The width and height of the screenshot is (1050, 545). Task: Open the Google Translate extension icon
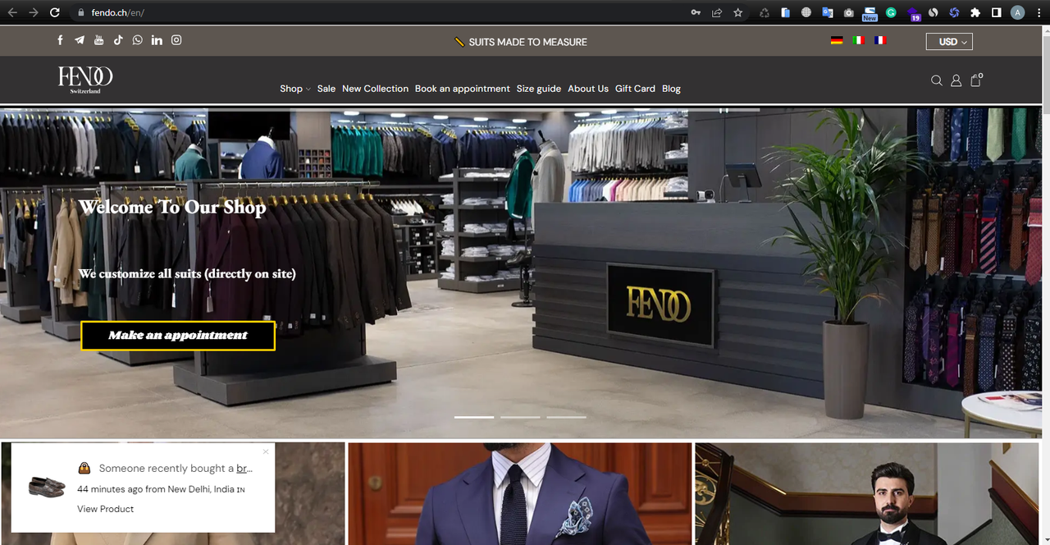click(x=827, y=12)
